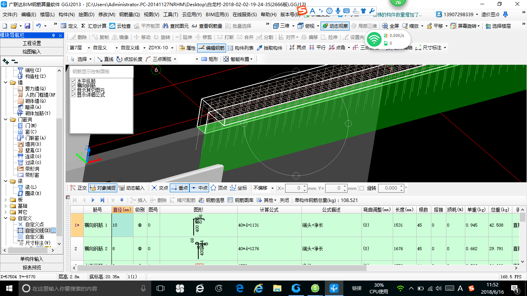Click the 绘图输入 navigation button
This screenshot has height=296, width=527.
(x=32, y=52)
